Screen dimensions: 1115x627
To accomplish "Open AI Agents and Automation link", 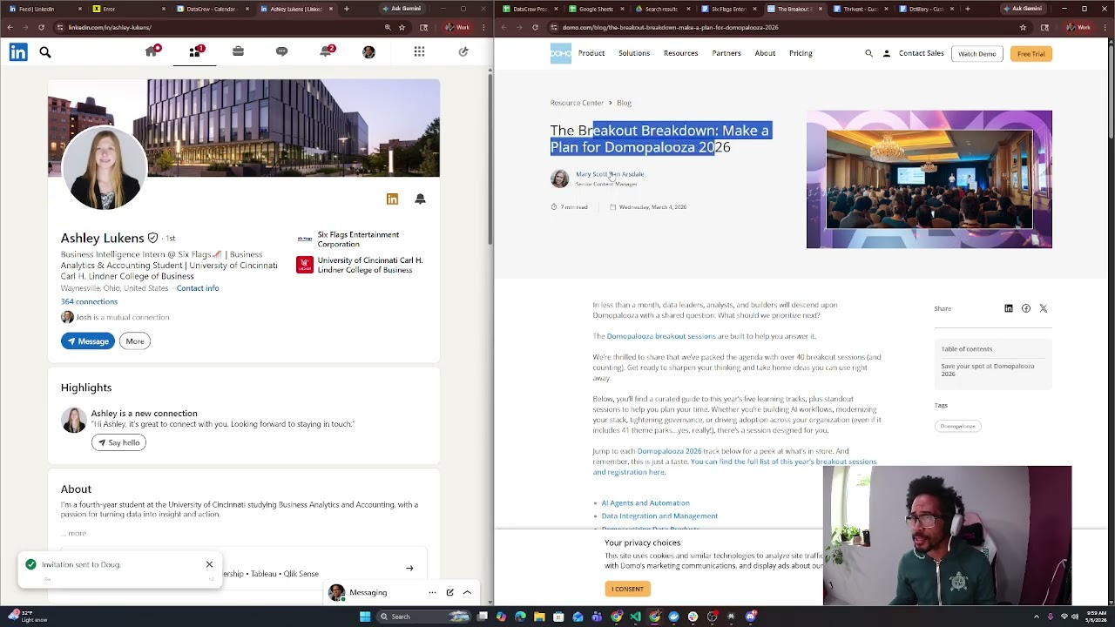I will pos(645,503).
